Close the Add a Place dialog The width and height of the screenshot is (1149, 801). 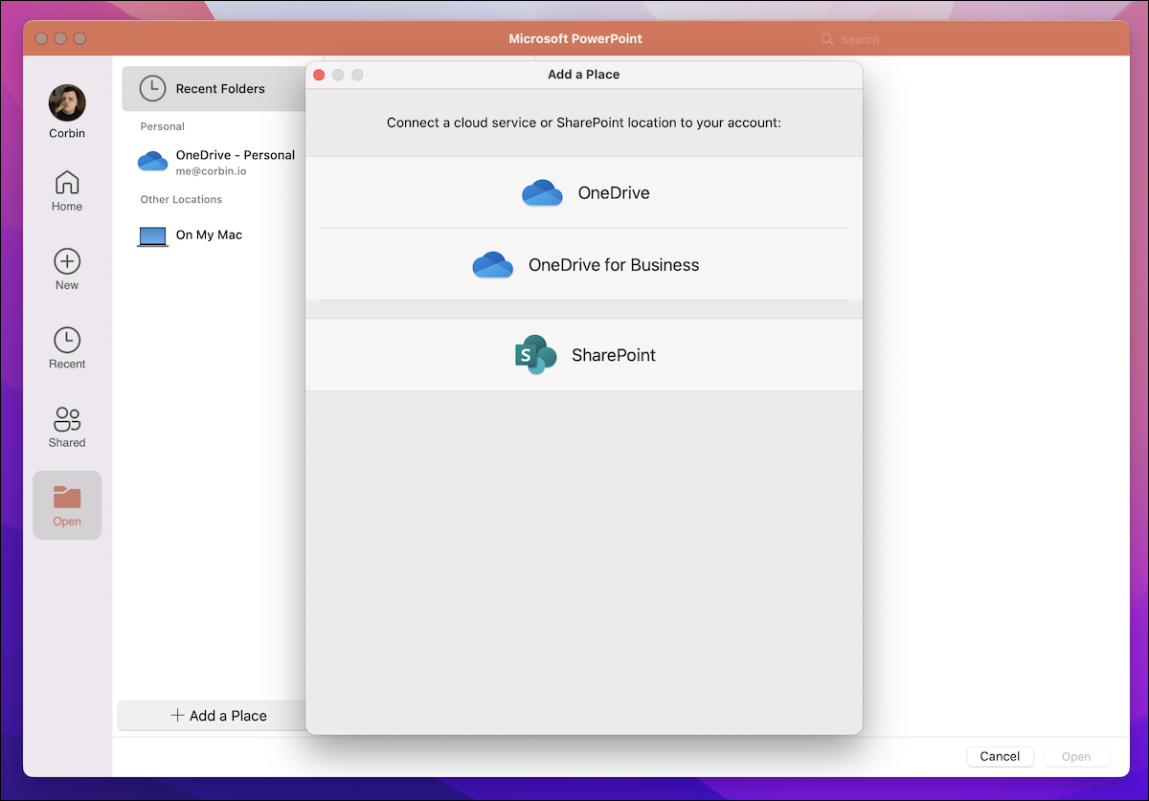pos(320,75)
